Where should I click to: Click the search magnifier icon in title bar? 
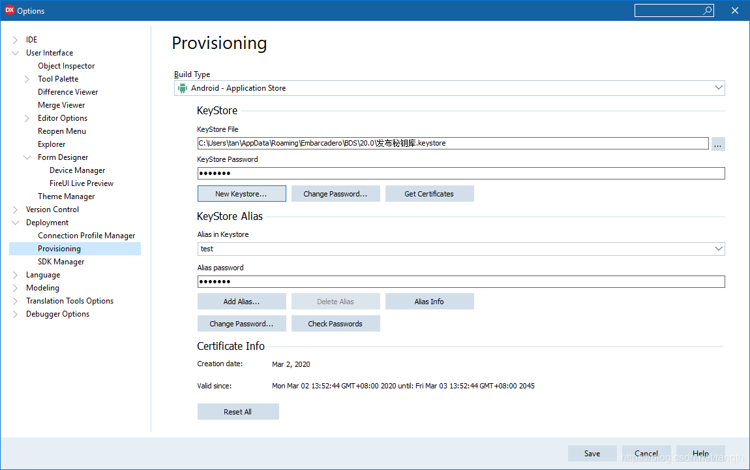point(707,10)
